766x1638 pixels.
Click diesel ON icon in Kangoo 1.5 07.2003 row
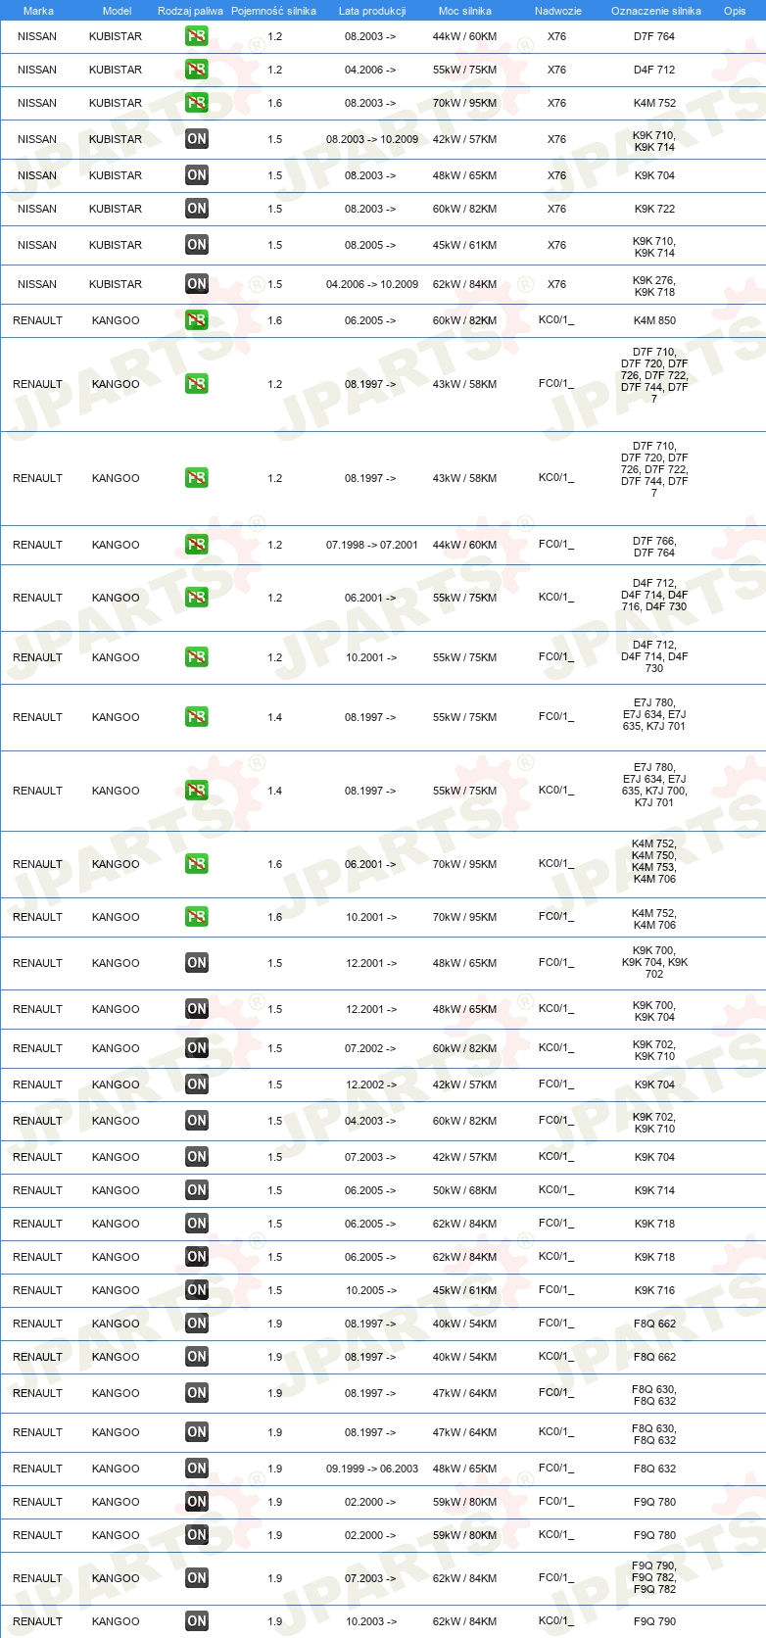(197, 1157)
